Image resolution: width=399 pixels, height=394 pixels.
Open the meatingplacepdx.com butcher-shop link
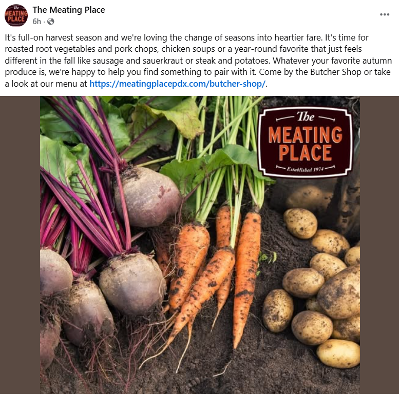tap(177, 84)
